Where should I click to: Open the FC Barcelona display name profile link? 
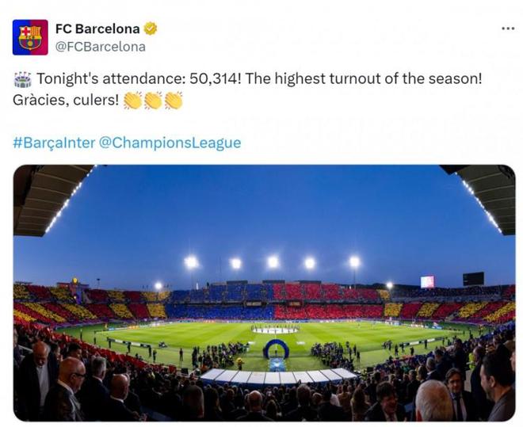coord(97,29)
